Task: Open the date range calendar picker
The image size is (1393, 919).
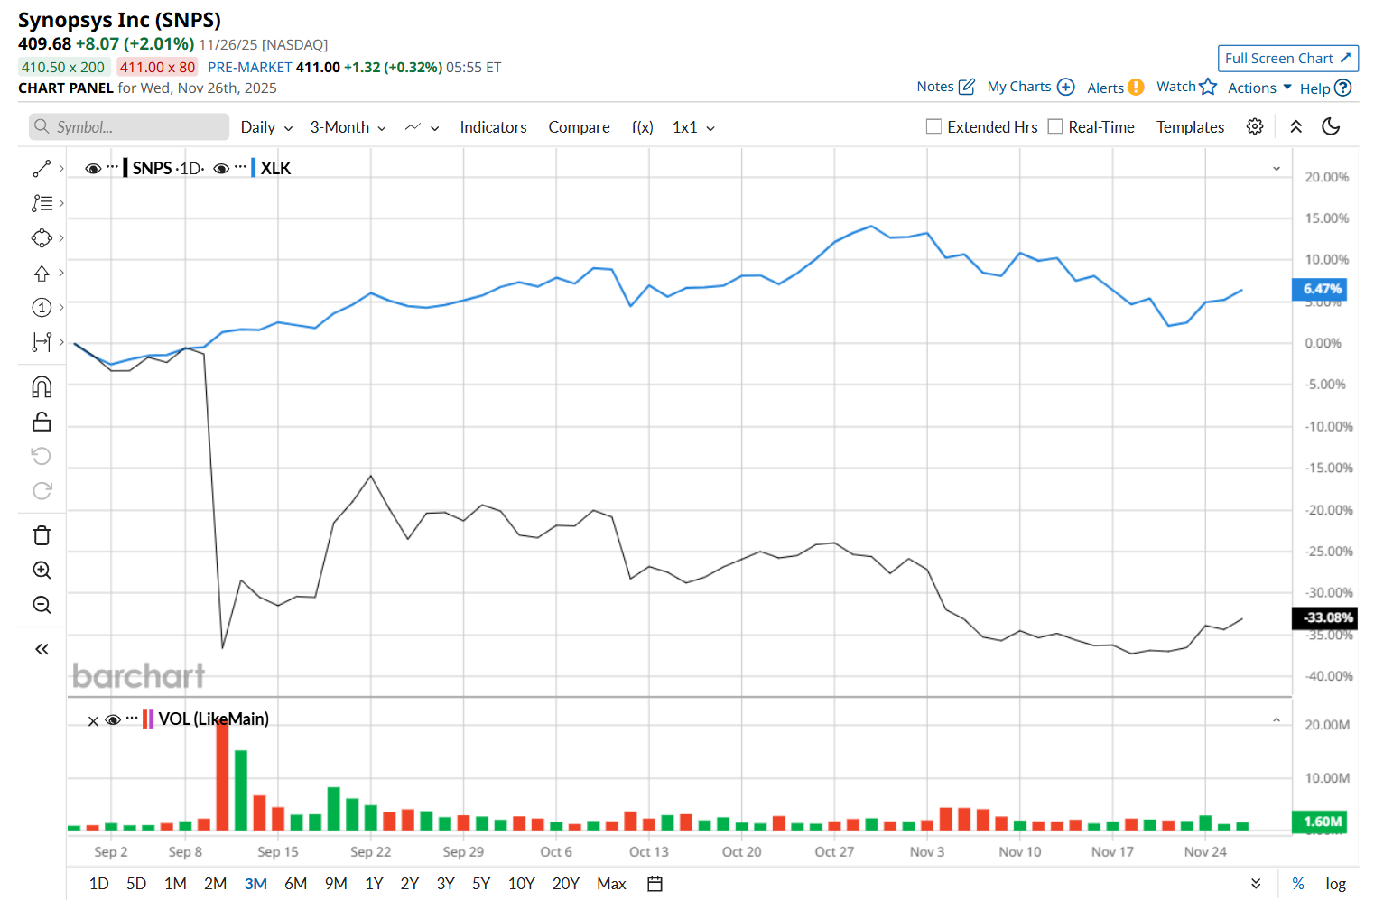Action: coord(655,884)
